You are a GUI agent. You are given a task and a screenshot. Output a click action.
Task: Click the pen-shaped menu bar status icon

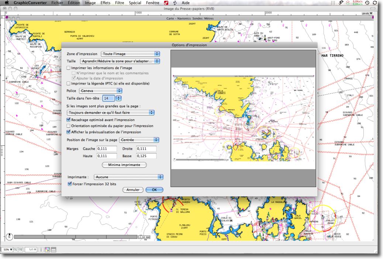coord(341,3)
